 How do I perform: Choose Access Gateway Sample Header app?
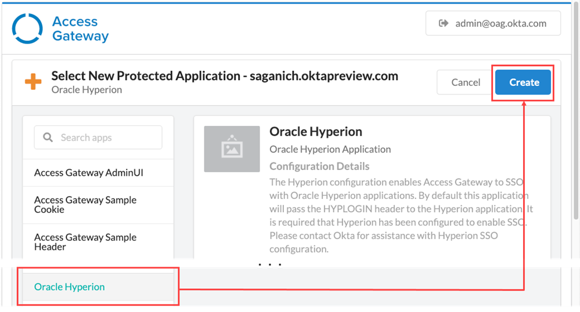tap(85, 242)
